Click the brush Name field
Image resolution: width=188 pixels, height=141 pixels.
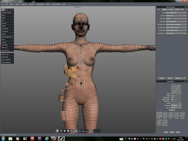(x=176, y=96)
